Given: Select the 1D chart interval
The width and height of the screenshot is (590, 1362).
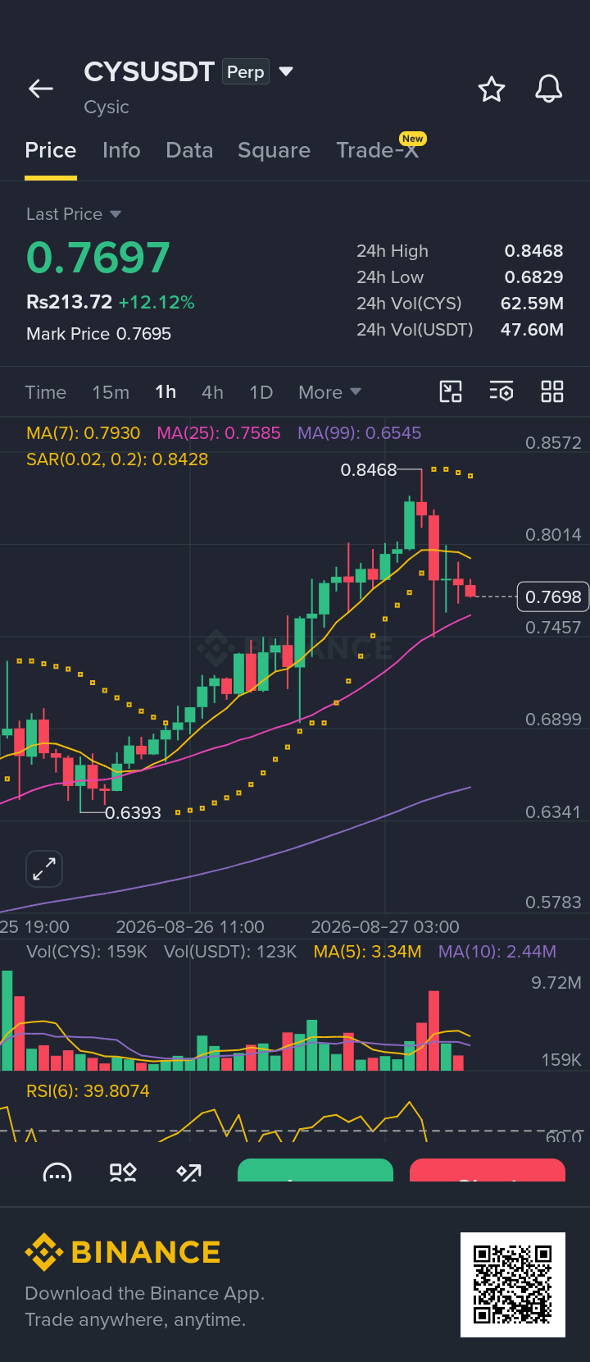Looking at the screenshot, I should [x=261, y=392].
